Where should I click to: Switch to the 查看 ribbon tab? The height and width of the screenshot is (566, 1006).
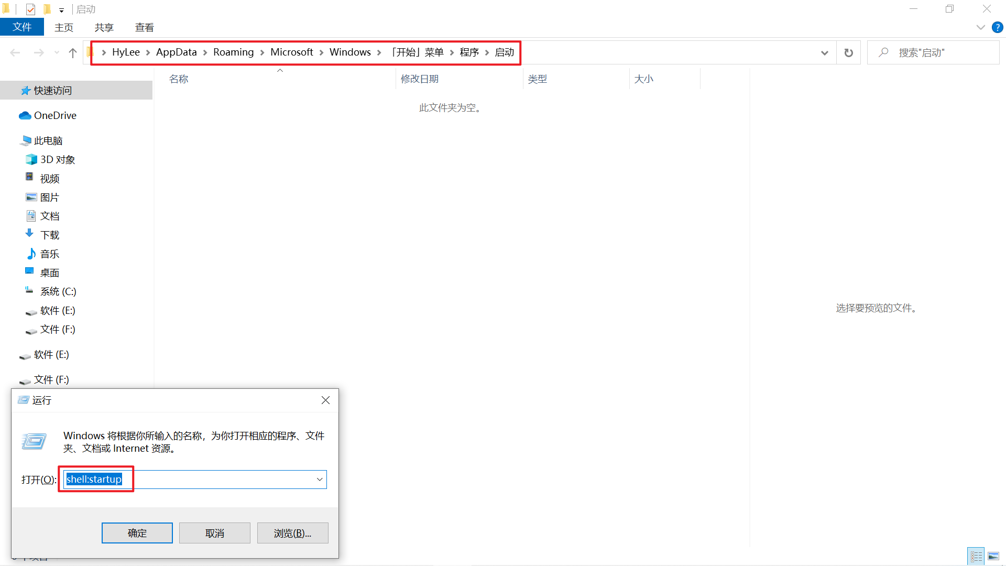(145, 27)
